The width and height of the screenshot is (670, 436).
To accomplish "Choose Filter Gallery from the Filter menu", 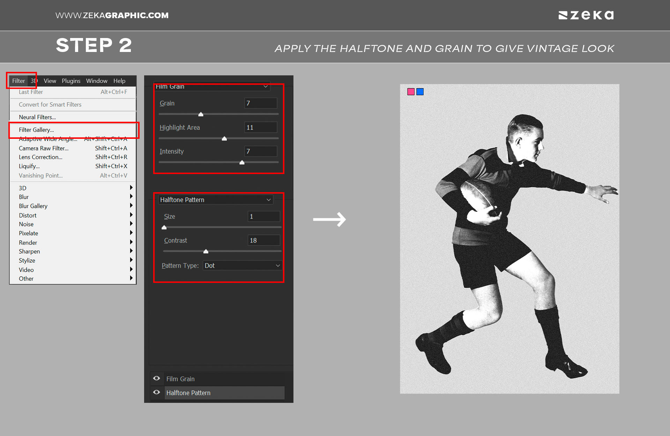I will (36, 130).
